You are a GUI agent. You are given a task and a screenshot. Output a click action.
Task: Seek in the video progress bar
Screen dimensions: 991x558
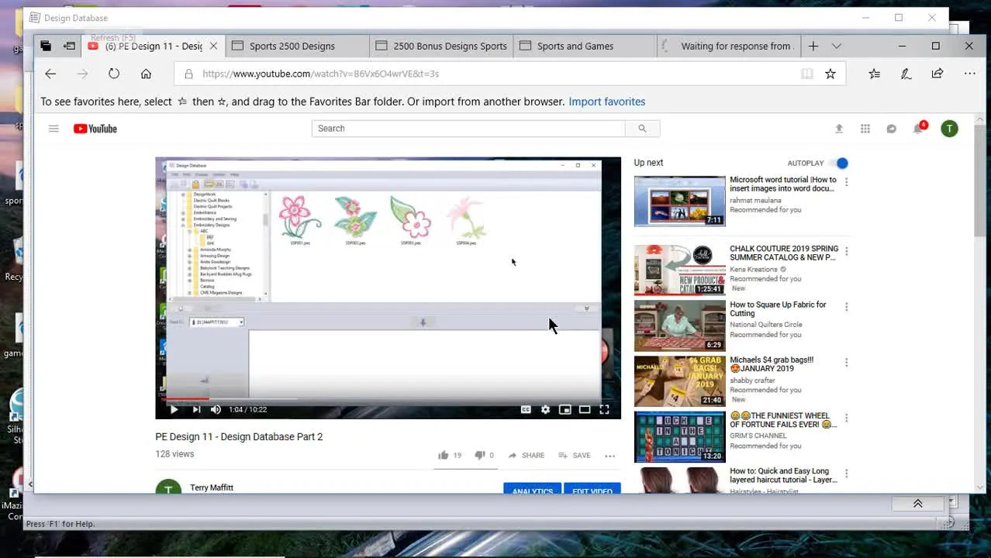388,399
